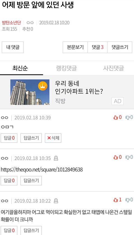Click 댓글쓰기 to write a comment
Image resolution: width=134 pixels, height=235 pixels.
[120, 47]
